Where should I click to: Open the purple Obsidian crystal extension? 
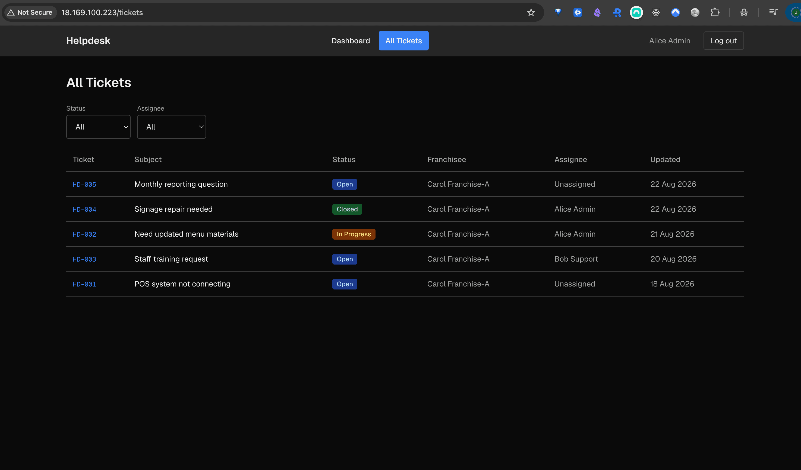click(597, 12)
